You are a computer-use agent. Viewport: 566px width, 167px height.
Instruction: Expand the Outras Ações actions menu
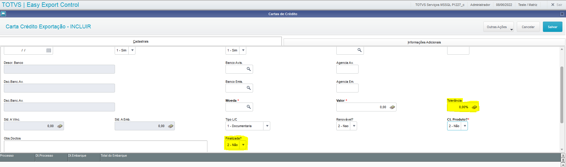coord(498,27)
